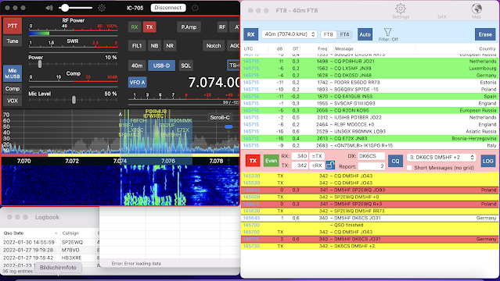Click the Disconnect button
The height and width of the screenshot is (281, 500).
click(x=168, y=8)
